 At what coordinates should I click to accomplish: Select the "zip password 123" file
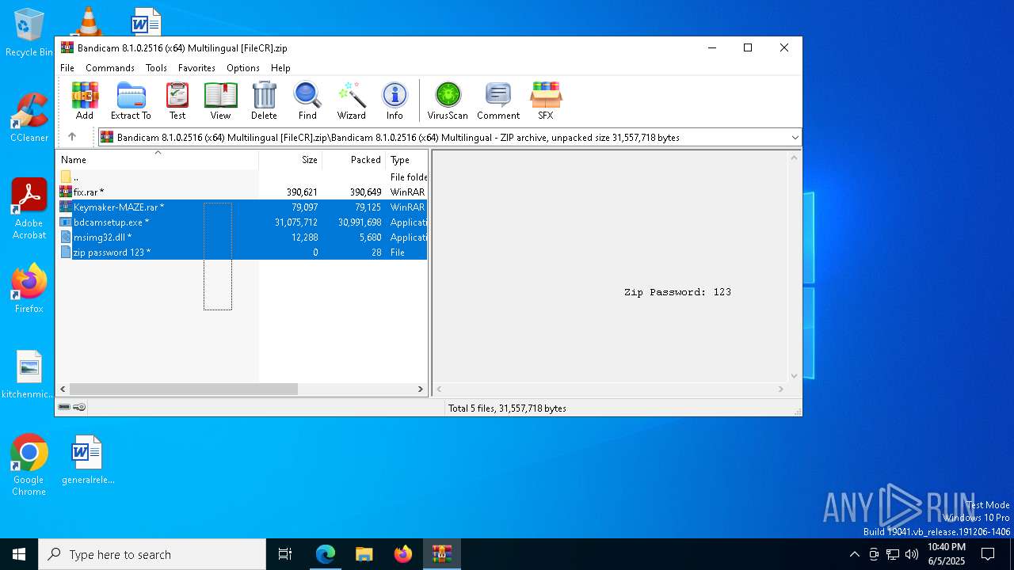point(242,253)
